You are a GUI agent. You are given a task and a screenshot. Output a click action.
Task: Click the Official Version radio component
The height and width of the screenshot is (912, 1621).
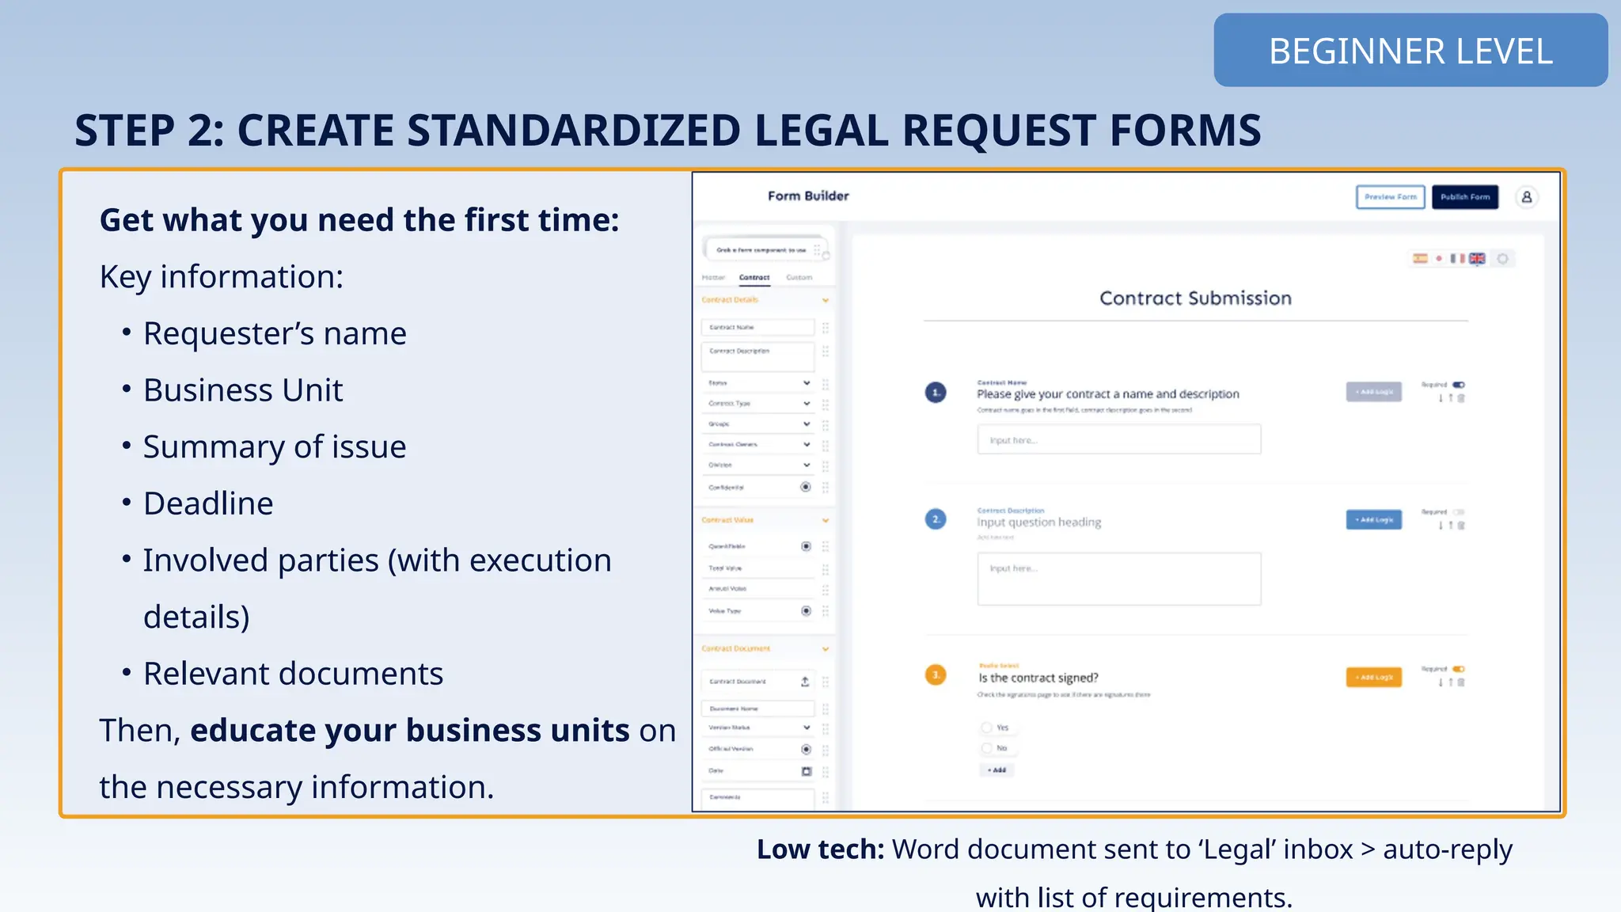tap(806, 749)
